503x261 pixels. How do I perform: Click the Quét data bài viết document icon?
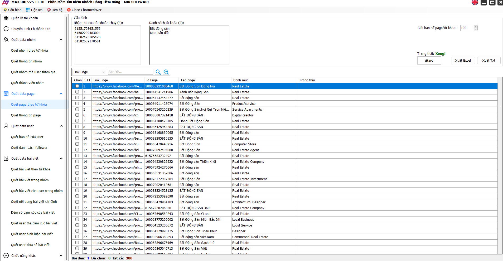(x=6, y=158)
